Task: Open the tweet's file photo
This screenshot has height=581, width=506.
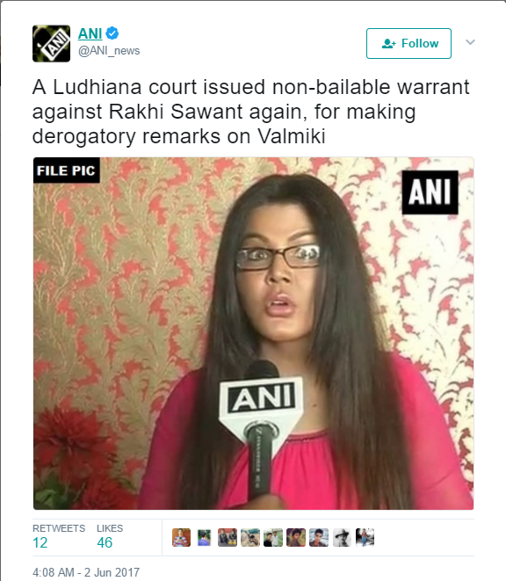Action: click(x=253, y=333)
